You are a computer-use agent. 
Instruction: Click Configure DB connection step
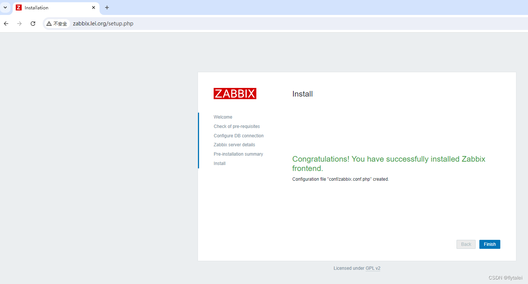[x=239, y=136]
